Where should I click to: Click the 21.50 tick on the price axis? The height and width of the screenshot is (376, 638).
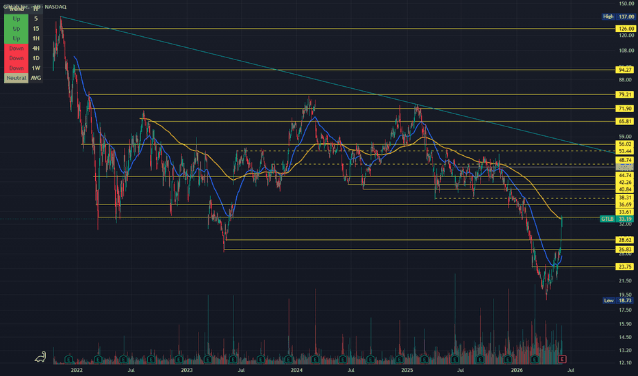[626, 281]
